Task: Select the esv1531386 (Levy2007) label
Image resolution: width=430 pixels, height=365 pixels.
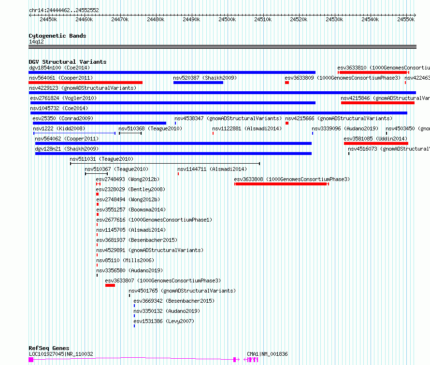Action: (x=164, y=321)
